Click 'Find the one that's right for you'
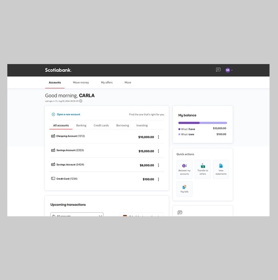Image resolution: width=278 pixels, height=280 pixels. tap(147, 114)
